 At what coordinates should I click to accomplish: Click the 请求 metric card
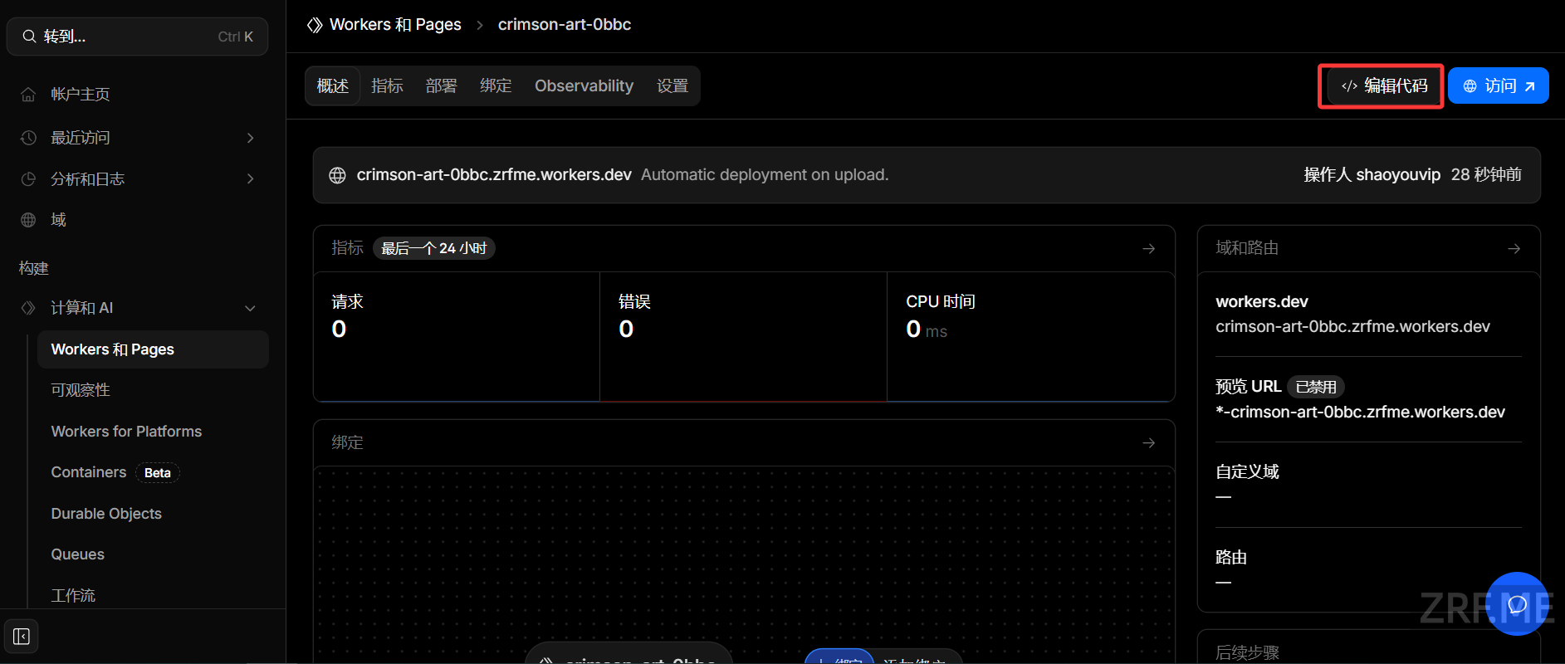457,337
